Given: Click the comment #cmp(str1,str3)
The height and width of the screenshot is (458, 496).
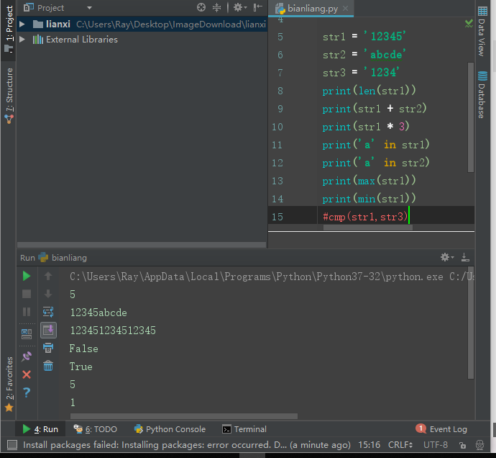Looking at the screenshot, I should [365, 217].
